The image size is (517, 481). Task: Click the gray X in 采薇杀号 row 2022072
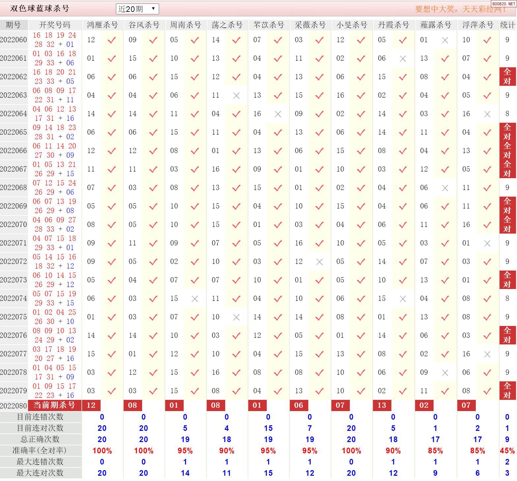pos(319,262)
